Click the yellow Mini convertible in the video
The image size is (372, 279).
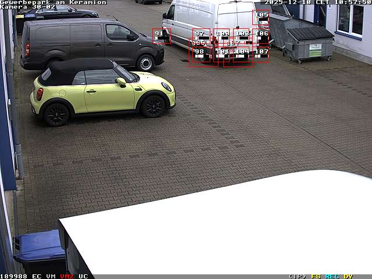pyautogui.click(x=102, y=90)
